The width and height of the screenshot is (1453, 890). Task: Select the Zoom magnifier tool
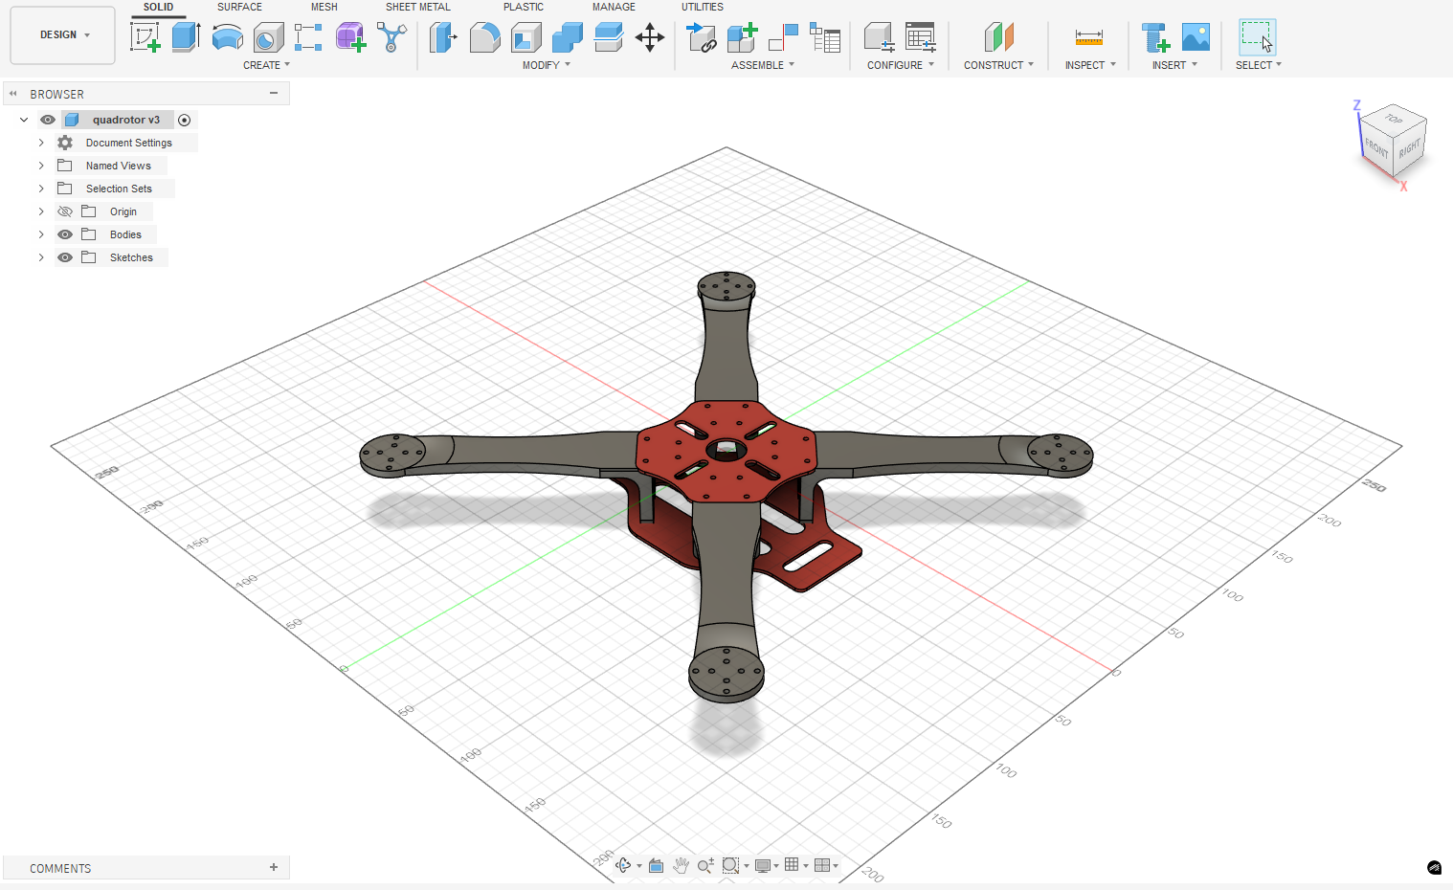pyautogui.click(x=705, y=866)
